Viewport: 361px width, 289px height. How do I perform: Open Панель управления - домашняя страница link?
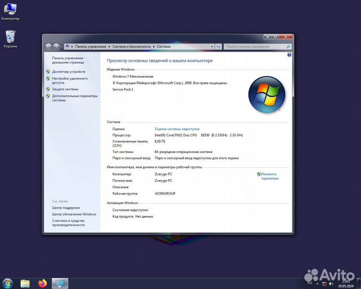point(68,60)
